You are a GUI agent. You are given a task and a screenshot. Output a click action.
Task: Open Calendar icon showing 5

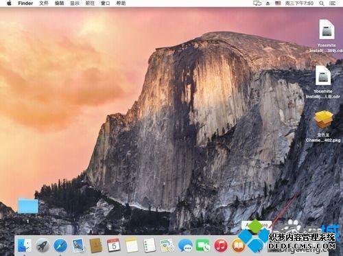(114, 245)
